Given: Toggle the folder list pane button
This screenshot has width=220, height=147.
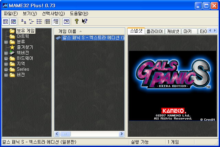Looking at the screenshot, I should tap(5, 22).
